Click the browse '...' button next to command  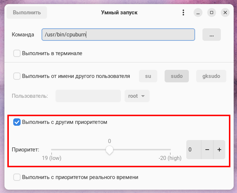[x=212, y=35]
